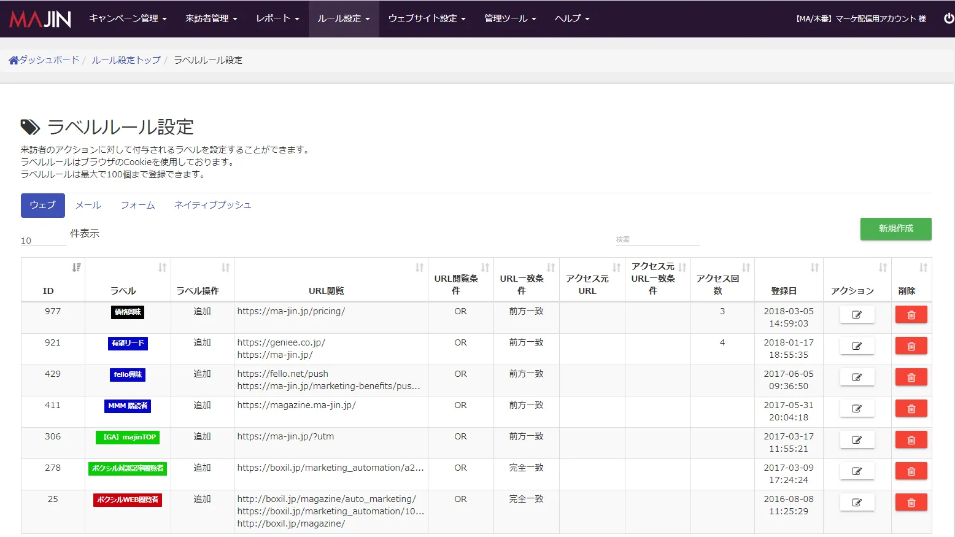
Task: Go to ルール設定トップ breadcrumb link
Action: 126,60
